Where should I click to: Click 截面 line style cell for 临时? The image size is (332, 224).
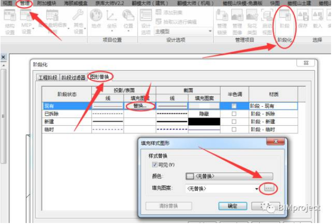(x=172, y=130)
